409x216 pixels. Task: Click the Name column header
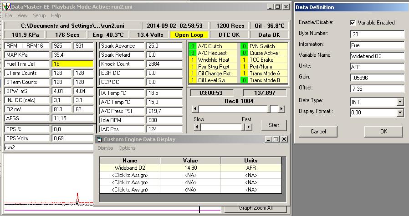130,161
